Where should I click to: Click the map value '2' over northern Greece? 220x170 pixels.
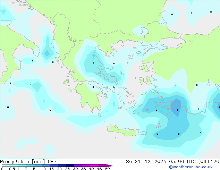coord(94,63)
